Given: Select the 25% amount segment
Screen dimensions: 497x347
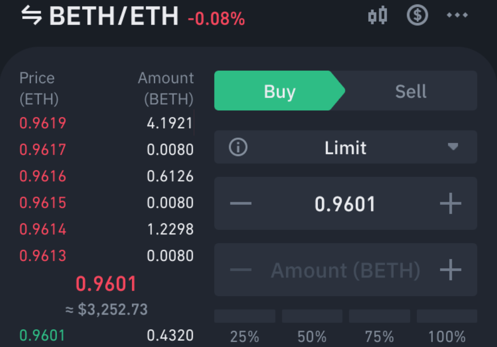Looking at the screenshot, I should pos(244,327).
